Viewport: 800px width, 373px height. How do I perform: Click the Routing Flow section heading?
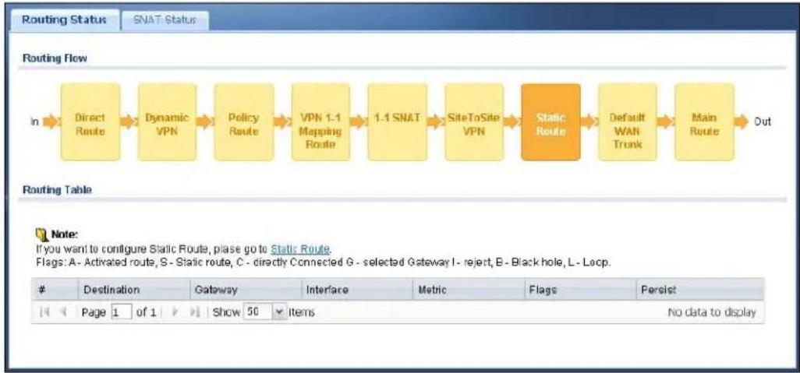pyautogui.click(x=55, y=58)
